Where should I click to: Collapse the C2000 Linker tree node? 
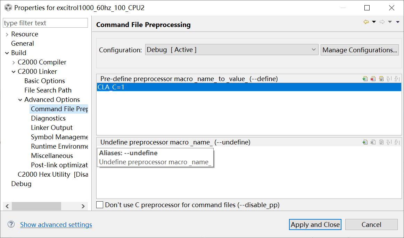coord(14,72)
